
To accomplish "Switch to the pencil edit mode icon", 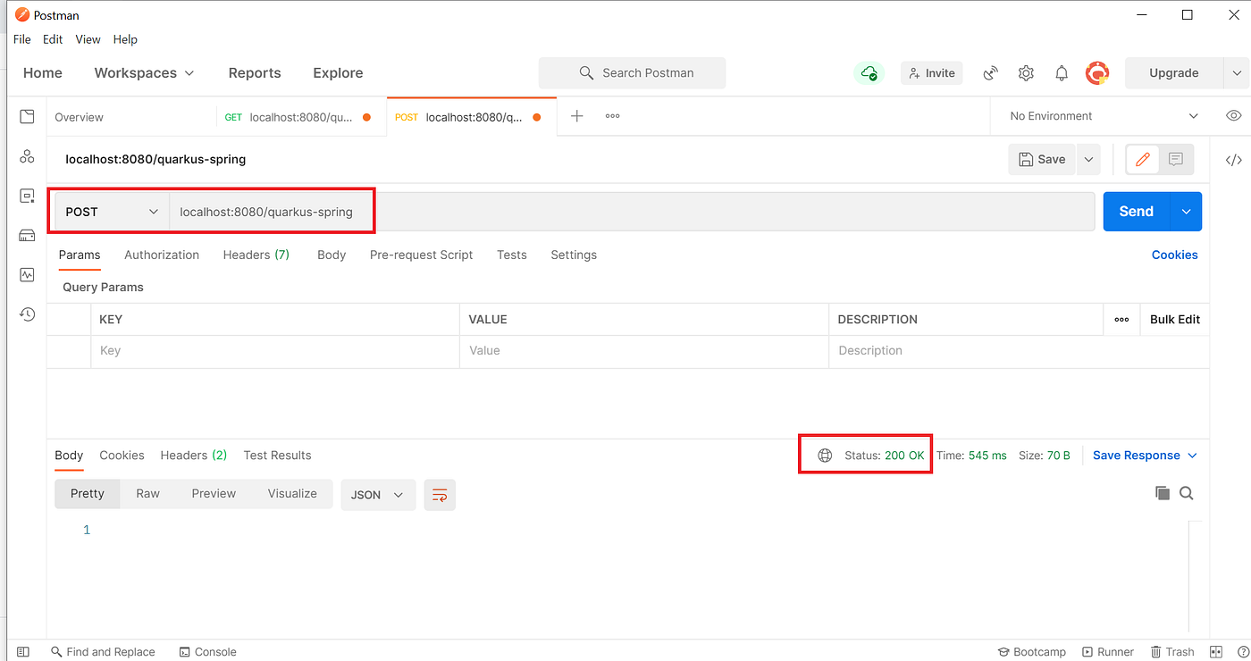I will [x=1142, y=160].
